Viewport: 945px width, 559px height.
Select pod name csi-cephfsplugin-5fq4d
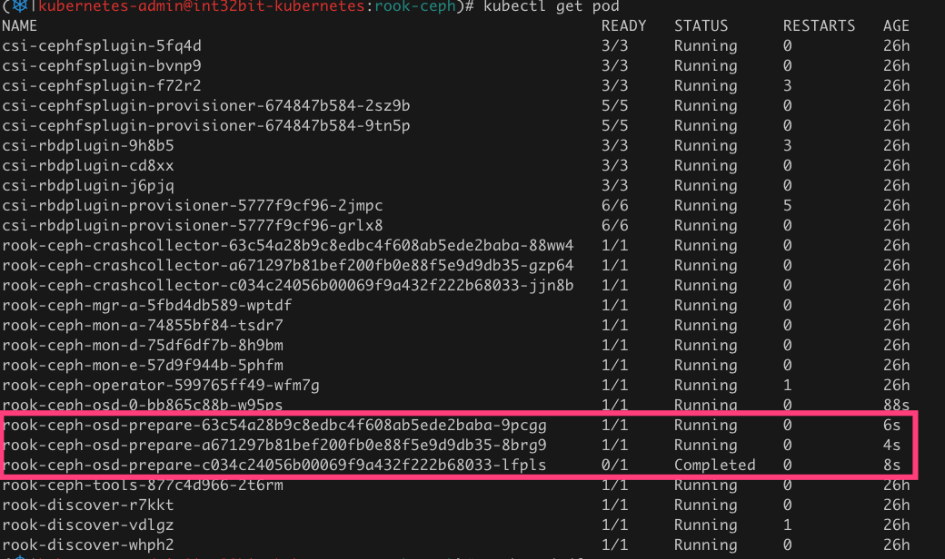pyautogui.click(x=101, y=45)
